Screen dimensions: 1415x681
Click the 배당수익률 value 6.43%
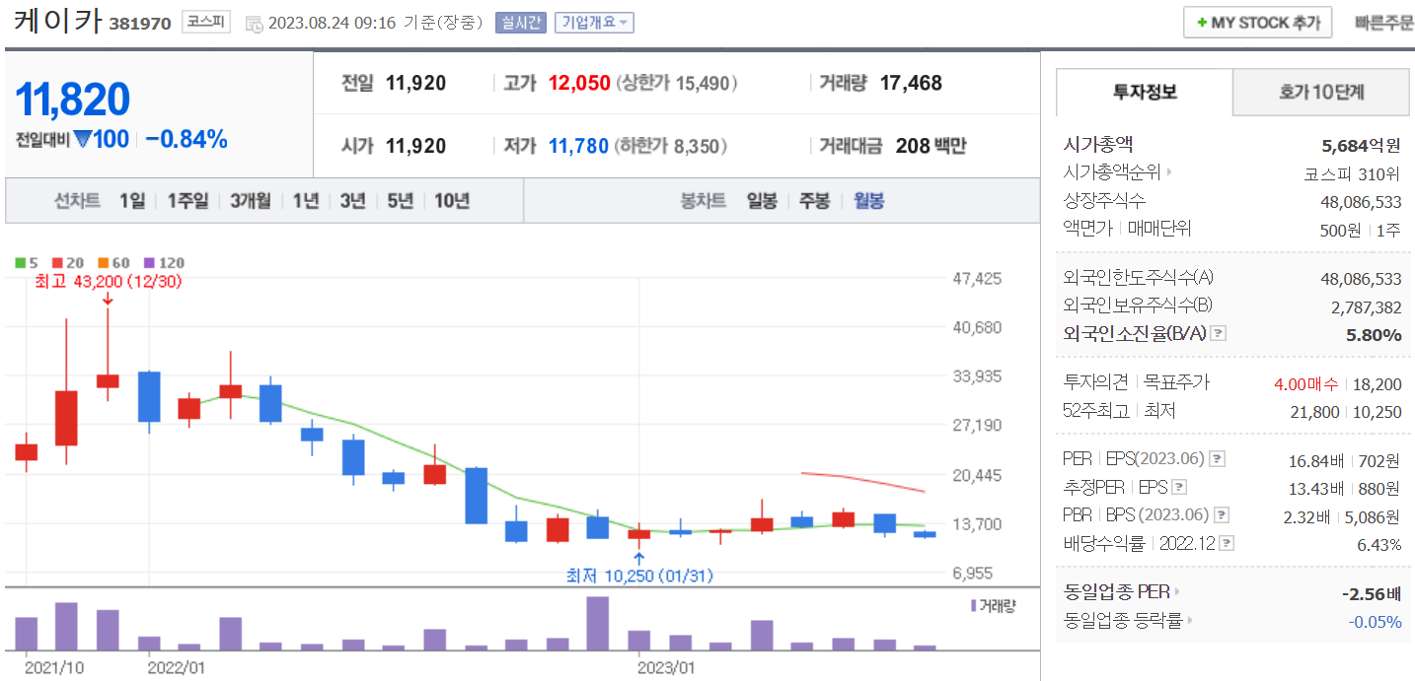point(1378,544)
